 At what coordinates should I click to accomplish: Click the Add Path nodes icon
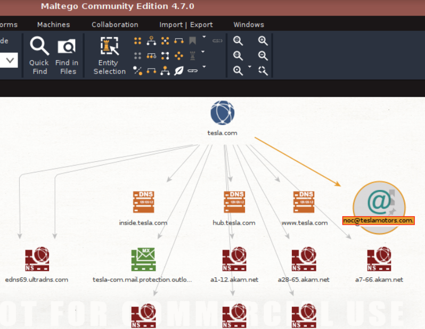click(165, 56)
